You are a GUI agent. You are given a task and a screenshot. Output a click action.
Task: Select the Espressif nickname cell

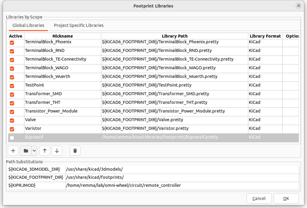pyautogui.click(x=63, y=138)
